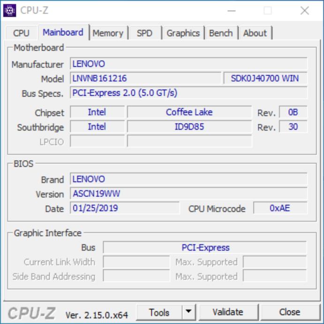This screenshot has height=324, width=324.
Task: Close the window with the X icon
Action: [x=305, y=10]
